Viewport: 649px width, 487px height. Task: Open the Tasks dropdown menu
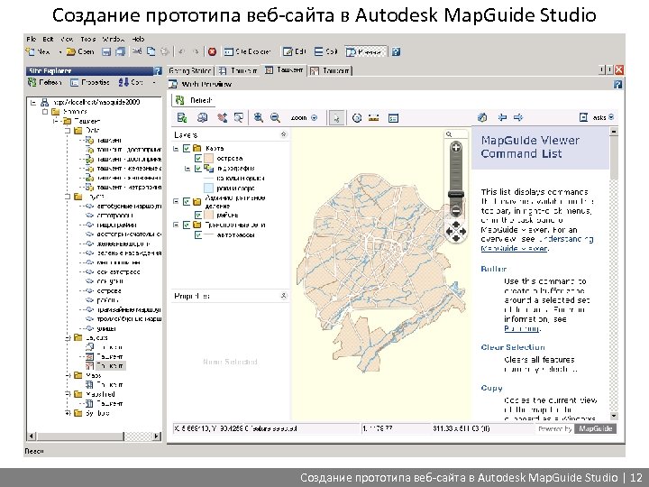(x=597, y=117)
